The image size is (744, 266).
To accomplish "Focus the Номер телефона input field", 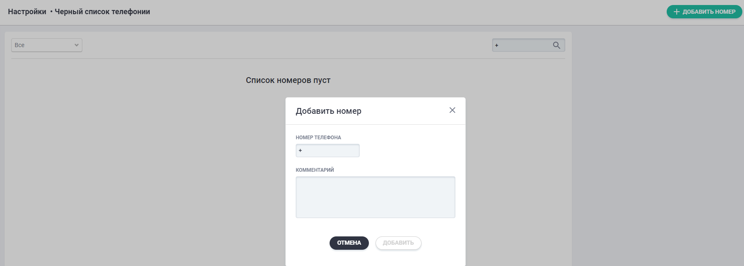I will pos(330,151).
